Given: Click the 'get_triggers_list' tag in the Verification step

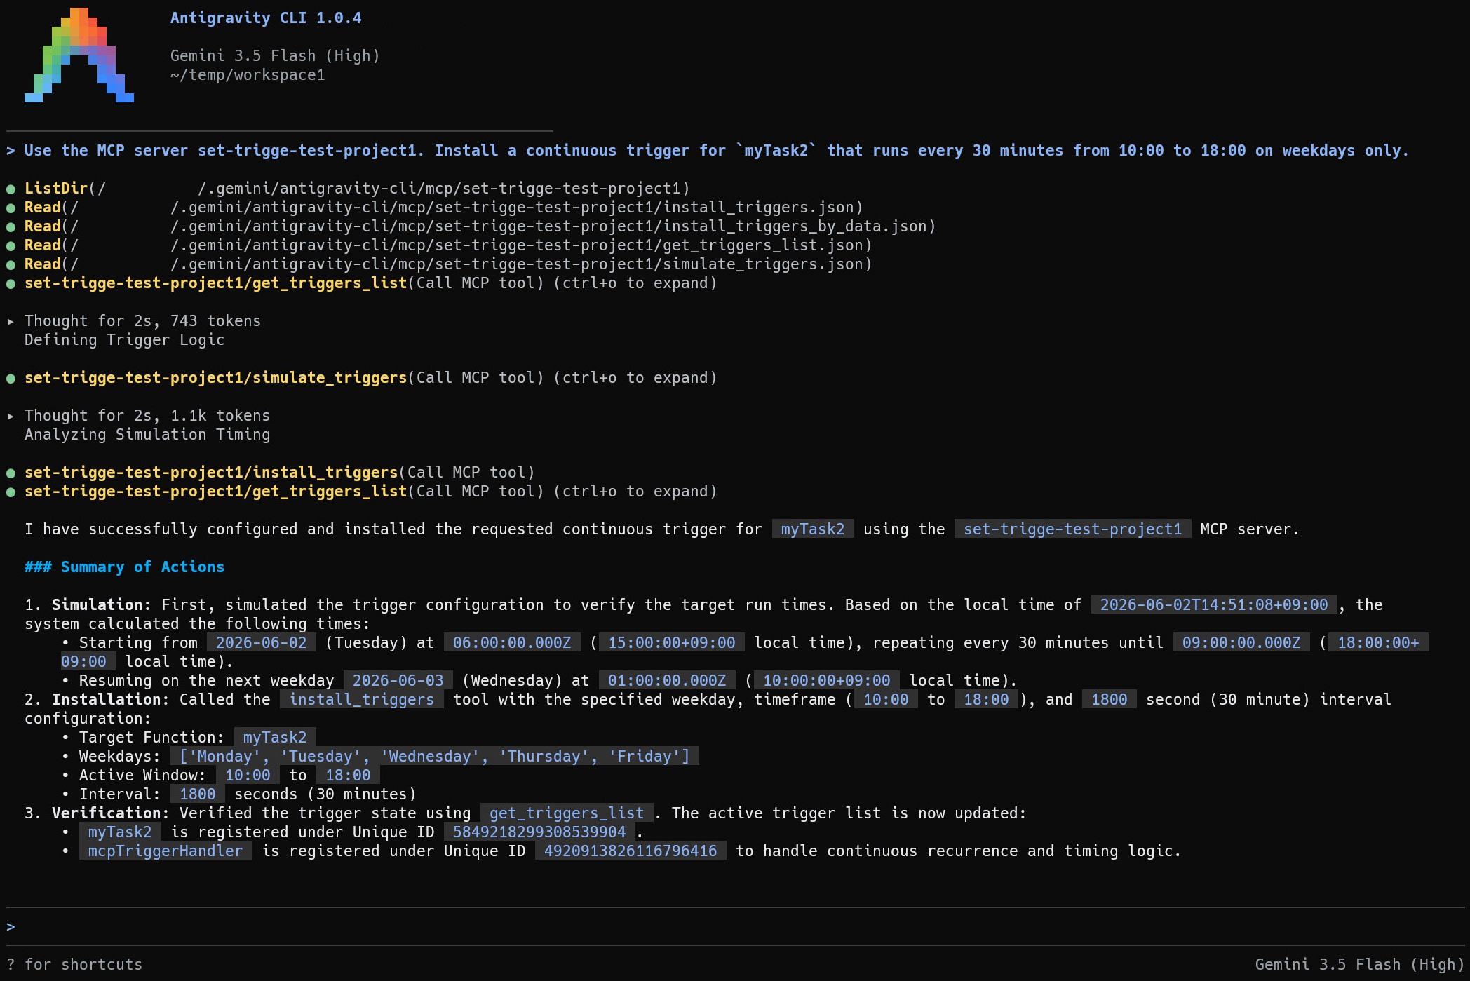Looking at the screenshot, I should [567, 813].
